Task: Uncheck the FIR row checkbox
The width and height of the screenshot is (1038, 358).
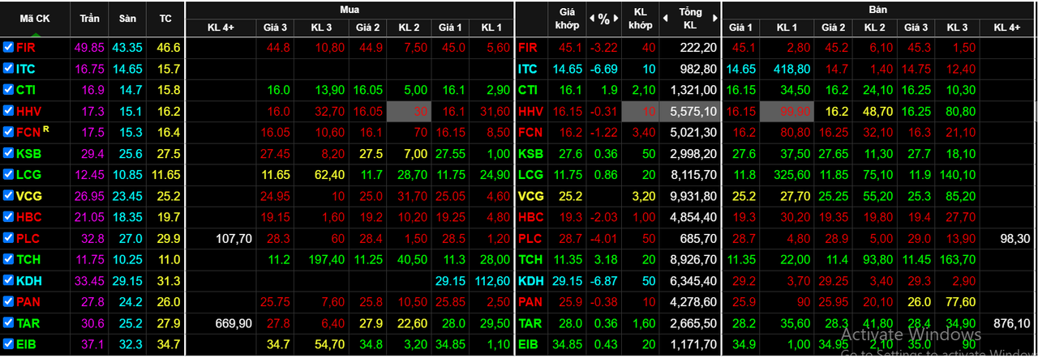Action: pos(8,48)
